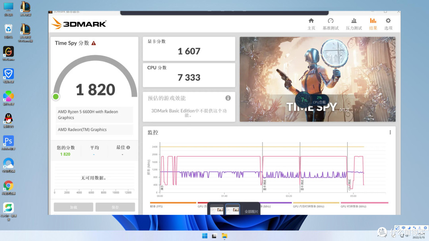
Task: Open the colorful software manager shortcut
Action: coord(8,98)
